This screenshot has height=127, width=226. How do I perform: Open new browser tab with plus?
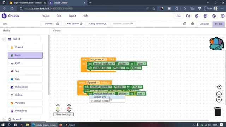(x=90, y=3)
